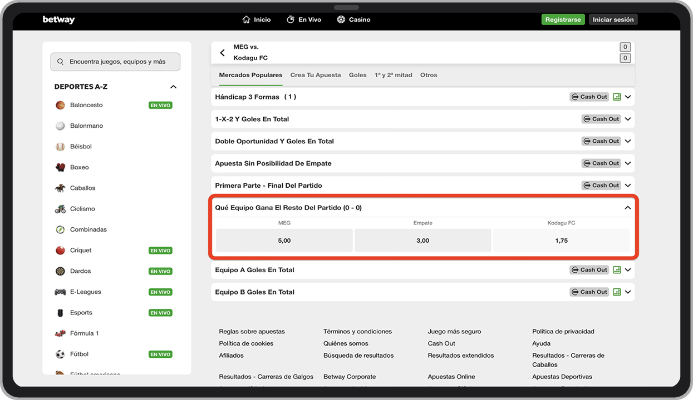
Task: Open Esports icon in sidebar
Action: tap(60, 313)
